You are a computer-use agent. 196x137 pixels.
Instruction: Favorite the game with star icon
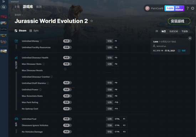92,21
